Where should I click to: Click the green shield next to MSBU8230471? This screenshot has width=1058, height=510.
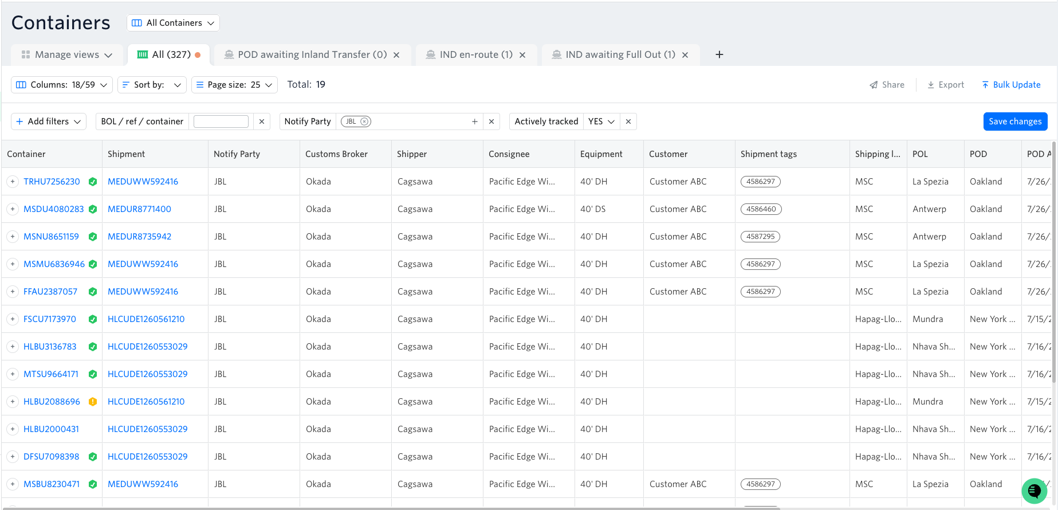click(93, 484)
